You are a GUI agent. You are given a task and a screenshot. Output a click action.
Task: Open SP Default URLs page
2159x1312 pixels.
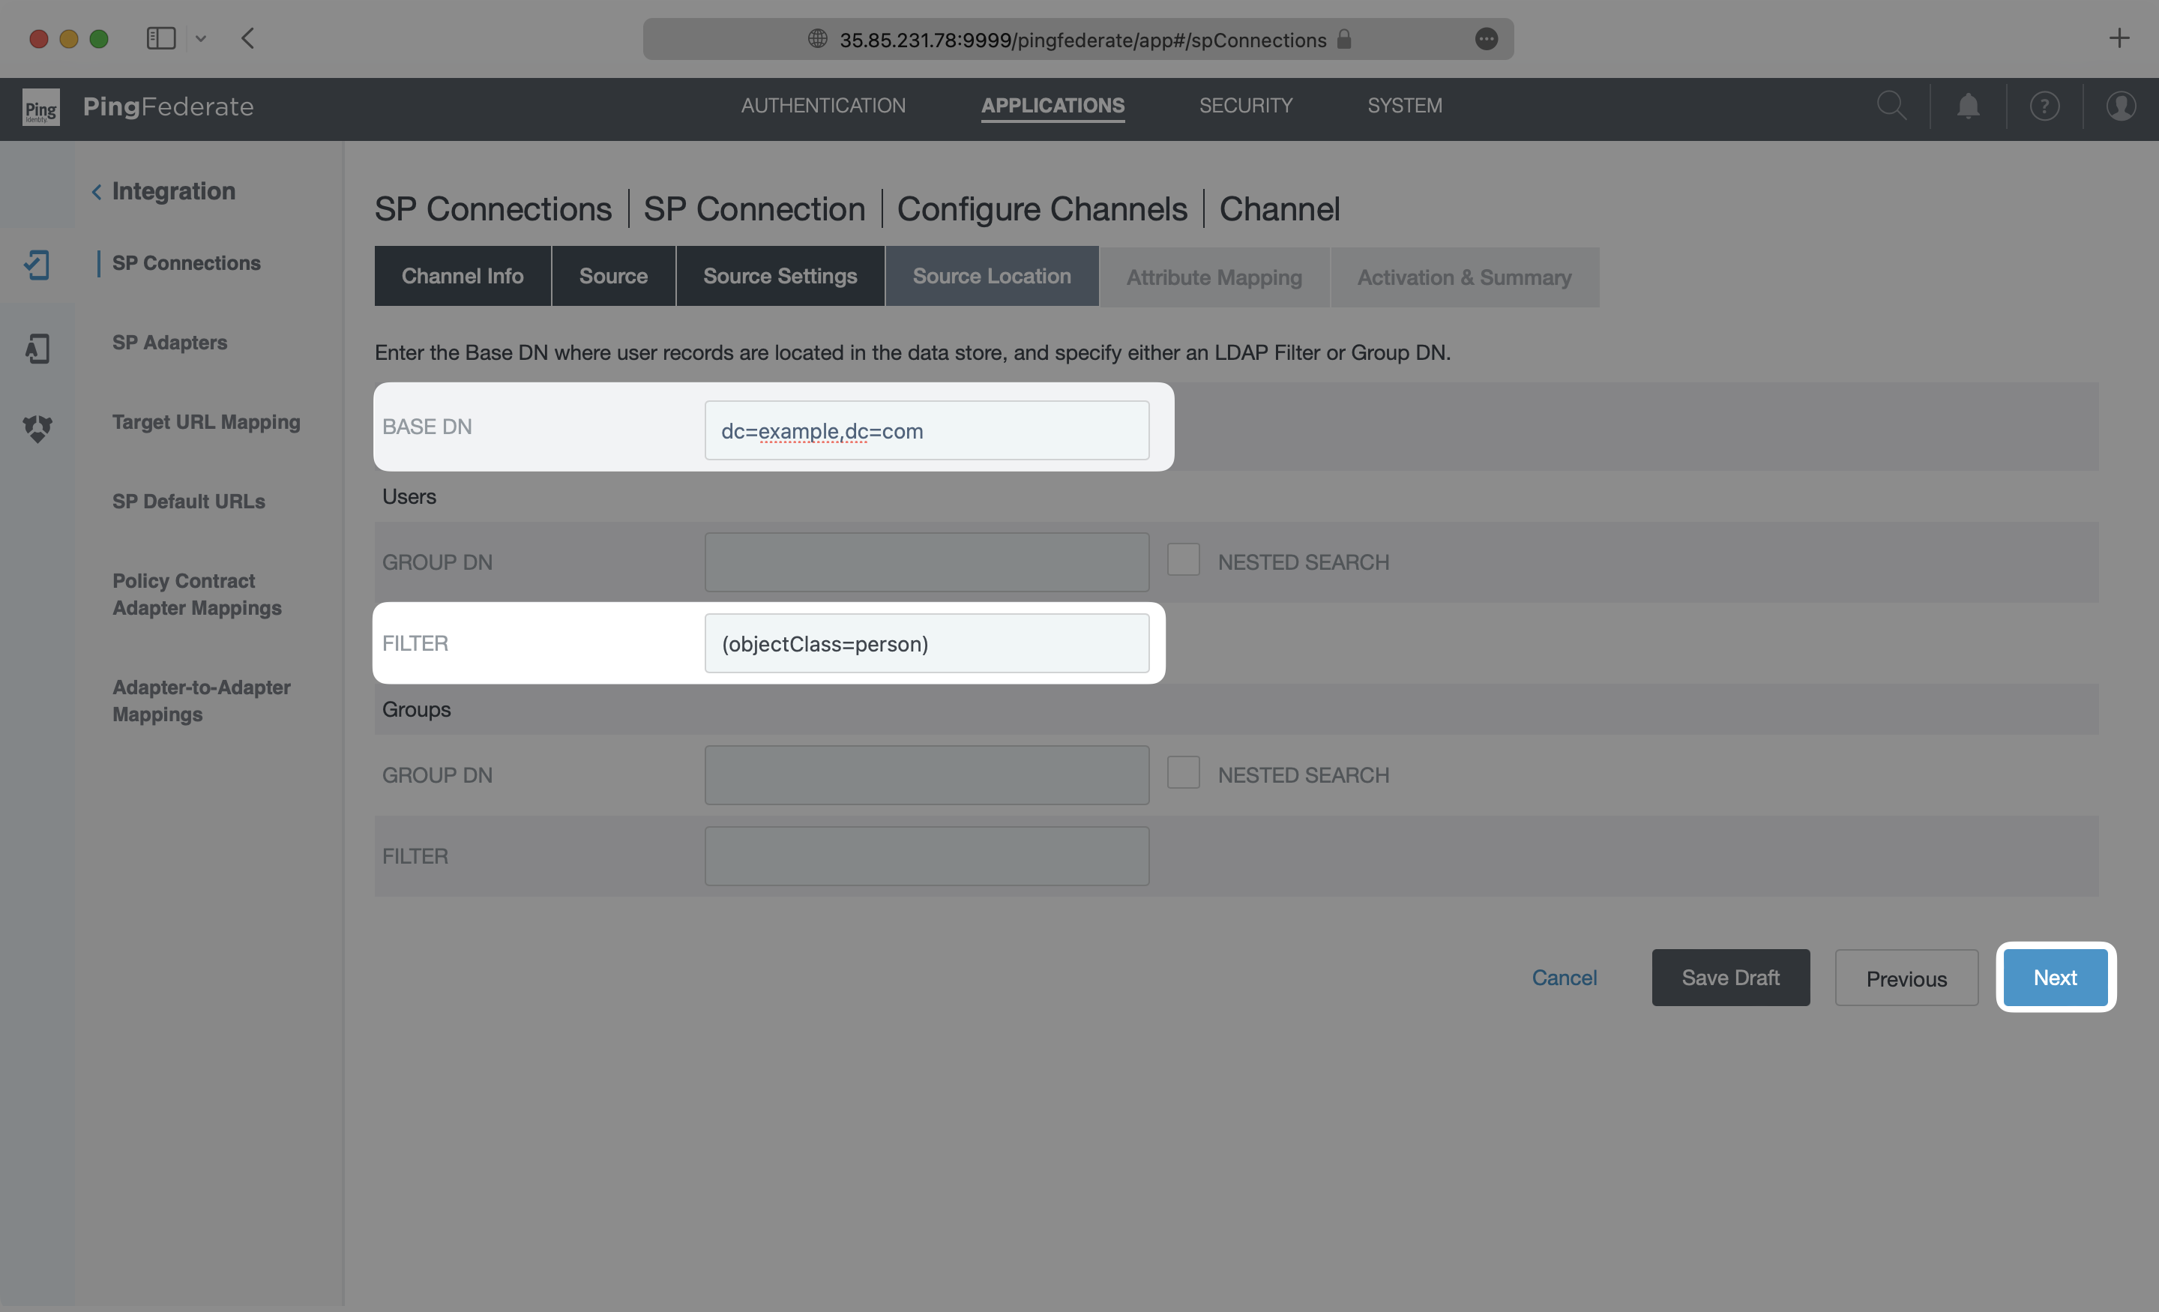tap(188, 502)
